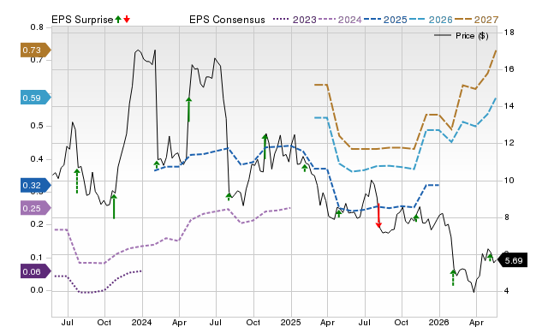Click the 0.5 label on the EPS axis
548x327 pixels.
(x=37, y=126)
